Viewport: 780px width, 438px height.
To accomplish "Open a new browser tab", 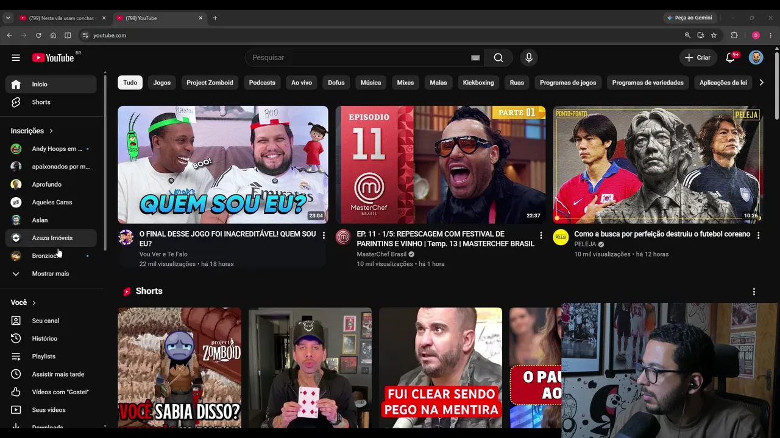I will [x=215, y=18].
